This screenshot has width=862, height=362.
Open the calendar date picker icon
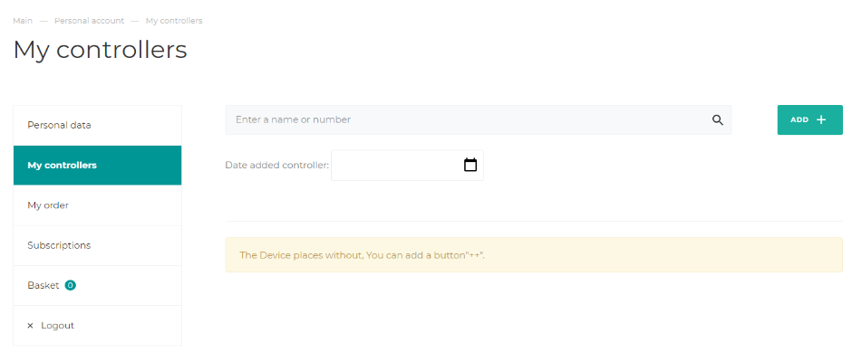[470, 165]
